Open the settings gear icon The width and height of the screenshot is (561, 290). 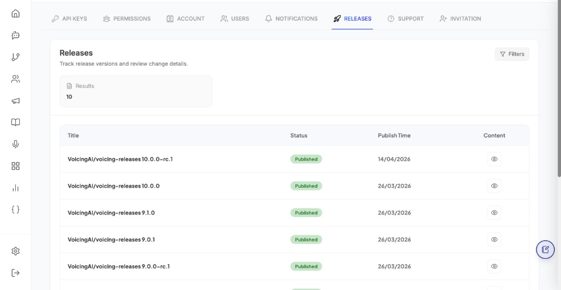click(x=15, y=251)
